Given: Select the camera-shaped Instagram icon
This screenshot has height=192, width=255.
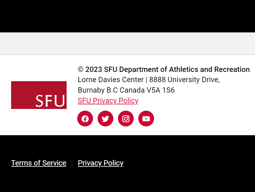Looking at the screenshot, I should 126,119.
